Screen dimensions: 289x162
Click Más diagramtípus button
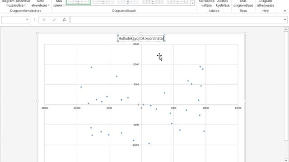point(243,3)
